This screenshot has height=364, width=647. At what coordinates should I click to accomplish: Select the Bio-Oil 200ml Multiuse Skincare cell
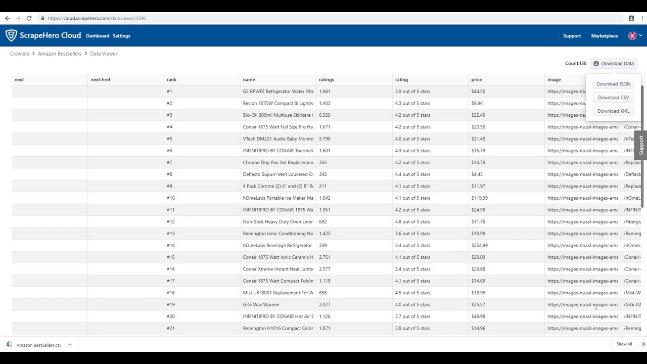(278, 115)
